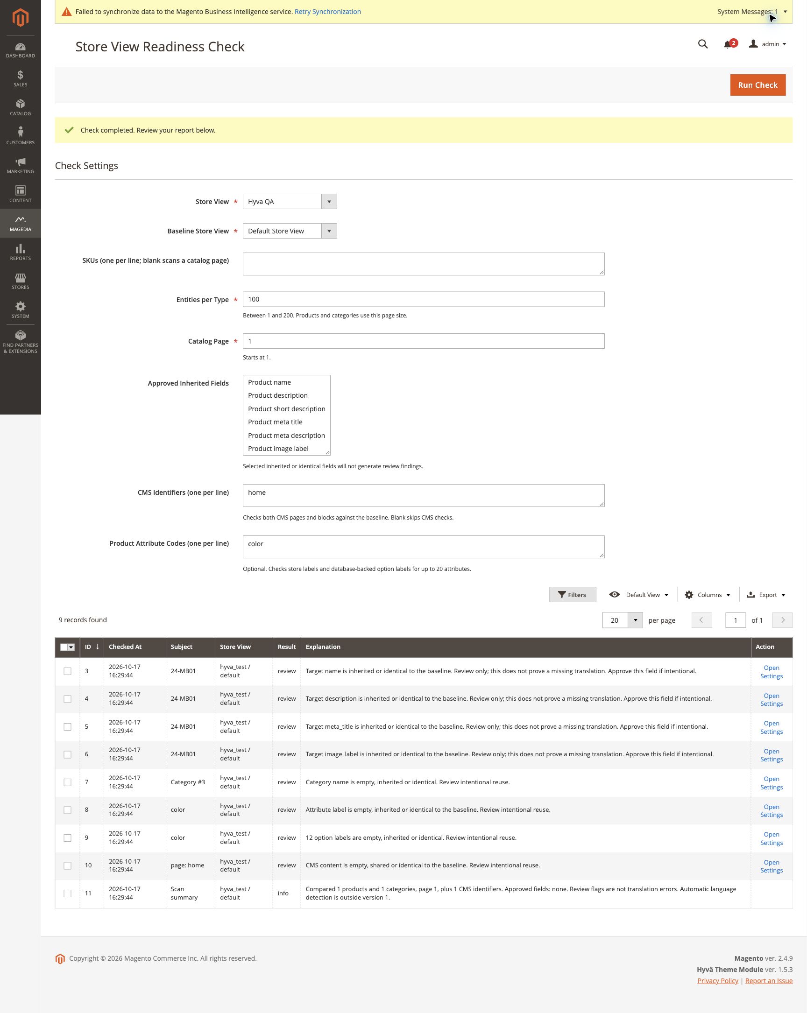The height and width of the screenshot is (1013, 807).
Task: Select Product name in Approved Inherited Fields
Action: click(286, 382)
